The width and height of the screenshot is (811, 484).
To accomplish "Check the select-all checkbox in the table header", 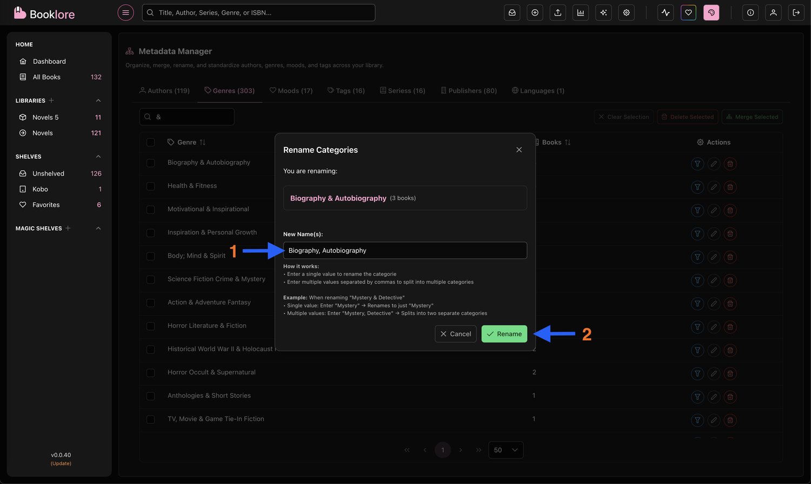I will pyautogui.click(x=150, y=142).
